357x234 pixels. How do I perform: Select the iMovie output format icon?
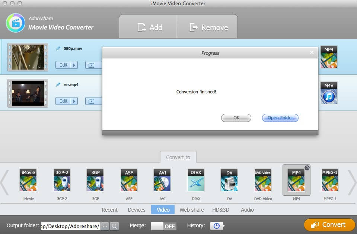[28, 180]
